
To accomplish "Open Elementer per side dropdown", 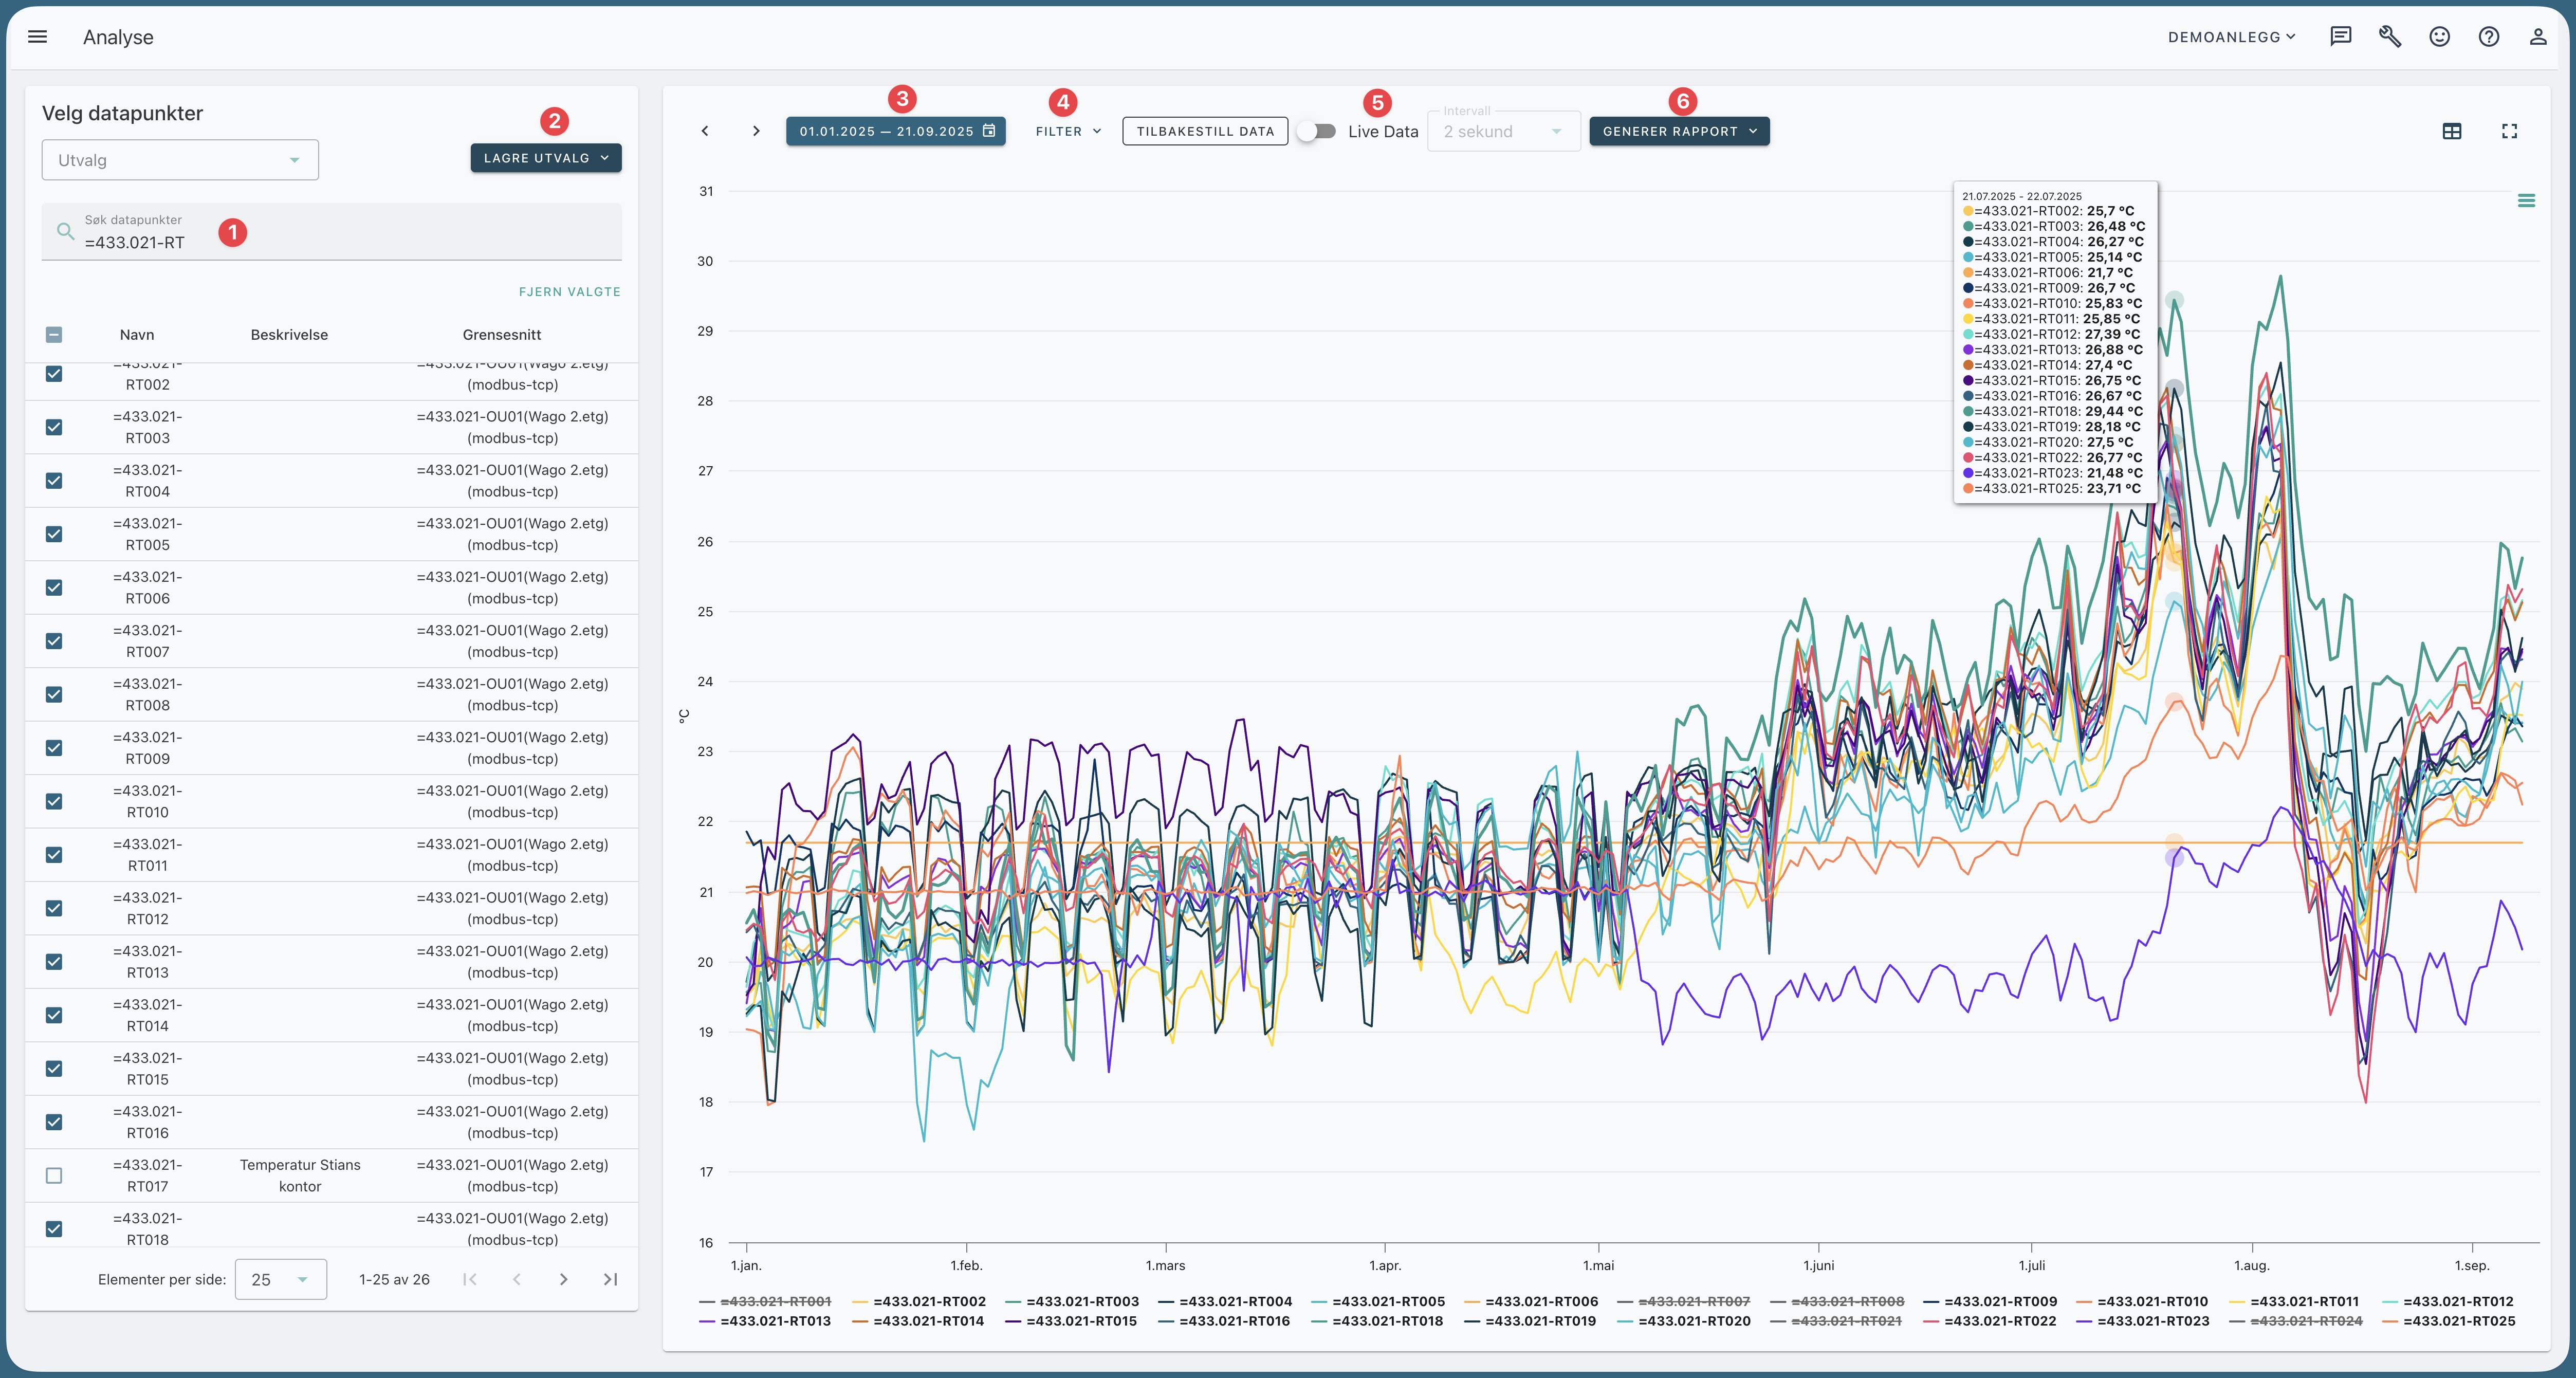I will click(280, 1279).
